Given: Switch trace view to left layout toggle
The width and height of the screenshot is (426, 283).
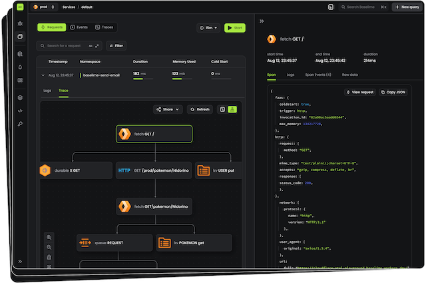Looking at the screenshot, I should 222,109.
